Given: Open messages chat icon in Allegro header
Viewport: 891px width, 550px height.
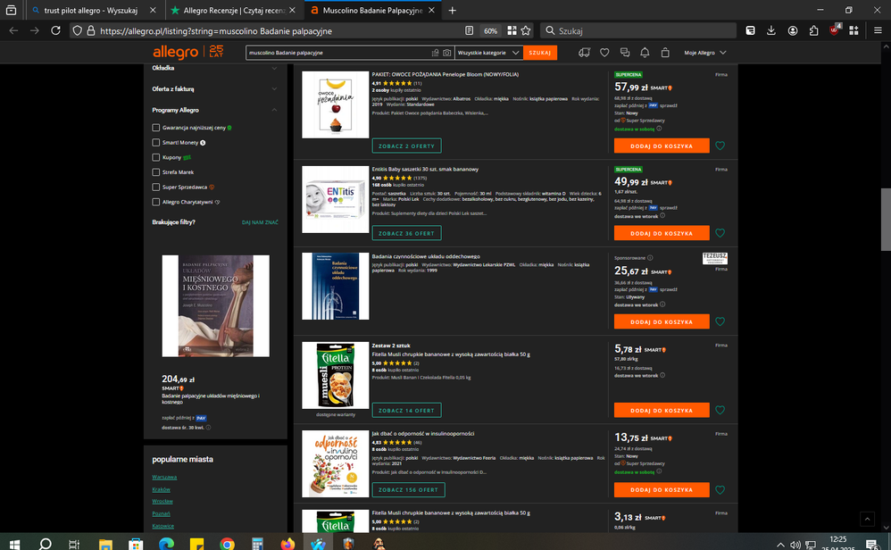Looking at the screenshot, I should 624,53.
